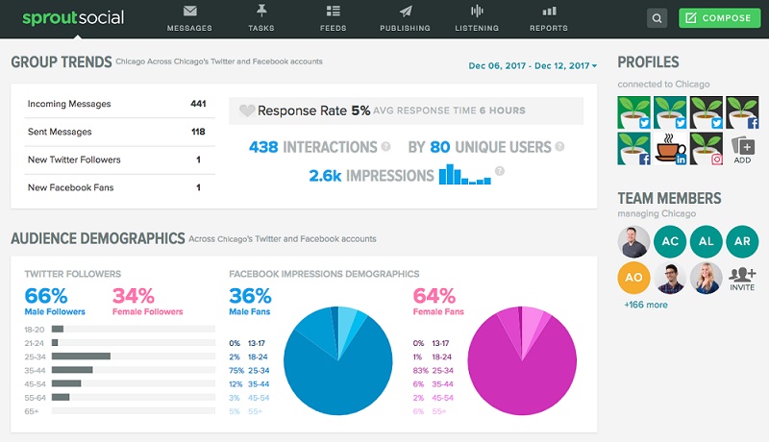Image resolution: width=769 pixels, height=442 pixels.
Task: Click the impressions mini bar chart
Action: (465, 175)
